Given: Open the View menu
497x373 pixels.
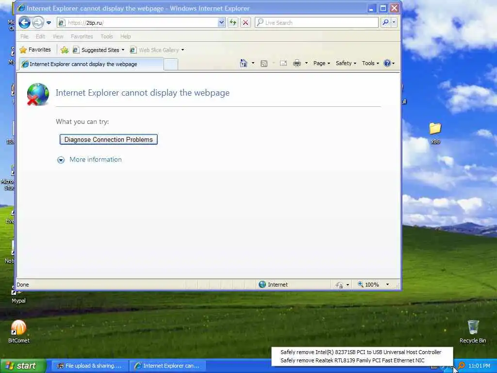Looking at the screenshot, I should [x=58, y=36].
